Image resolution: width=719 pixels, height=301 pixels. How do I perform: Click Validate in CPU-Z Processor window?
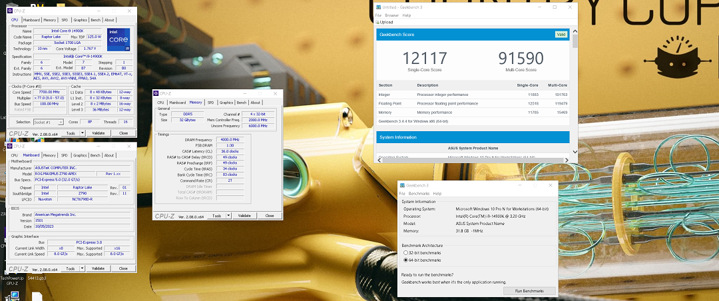coord(98,133)
